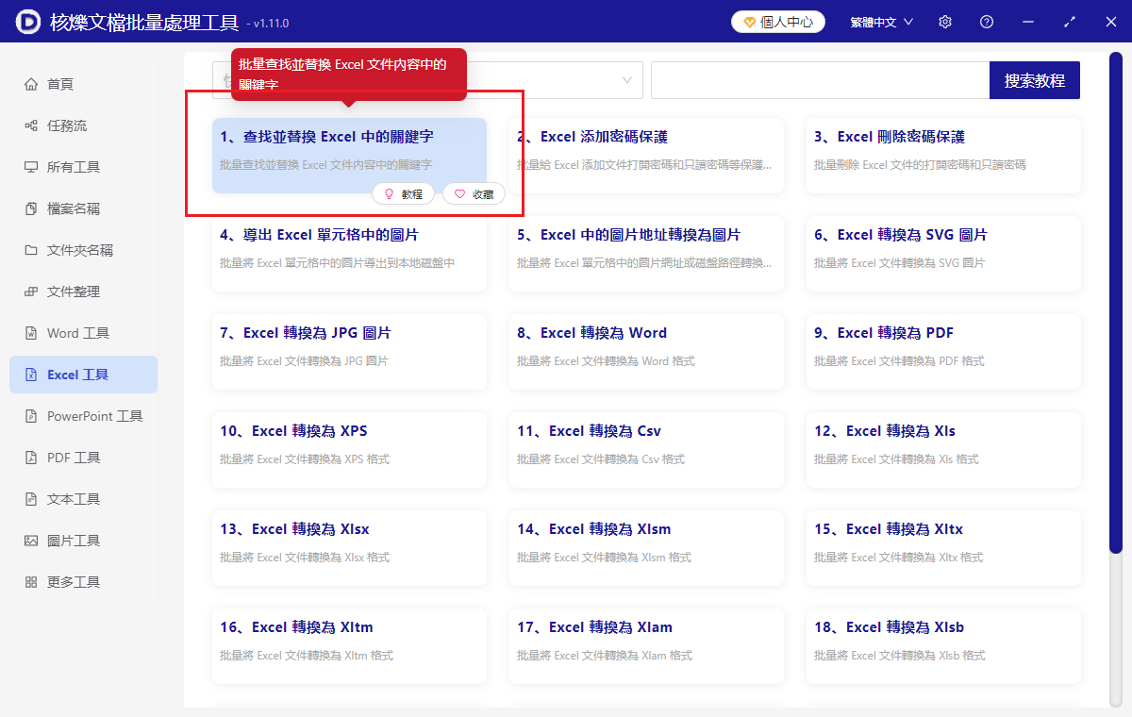Screen dimensions: 1132x717
Task: Click the 首頁 home icon in sidebar
Action: pyautogui.click(x=31, y=84)
